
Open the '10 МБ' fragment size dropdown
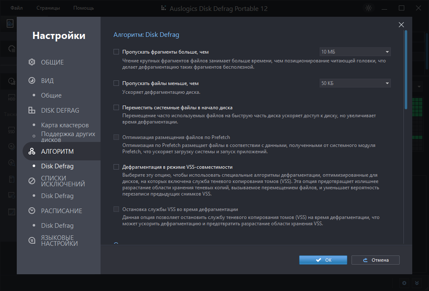pyautogui.click(x=355, y=52)
